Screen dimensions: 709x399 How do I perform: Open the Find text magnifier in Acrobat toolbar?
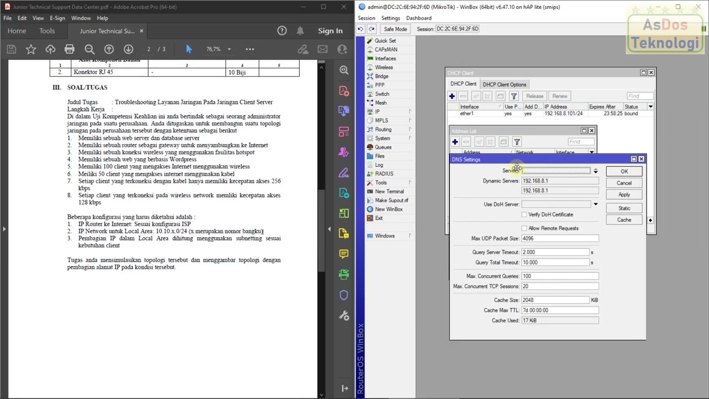coord(89,49)
